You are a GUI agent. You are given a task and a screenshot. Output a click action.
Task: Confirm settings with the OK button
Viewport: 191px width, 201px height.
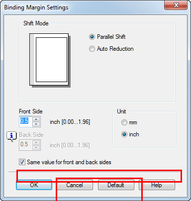click(34, 185)
